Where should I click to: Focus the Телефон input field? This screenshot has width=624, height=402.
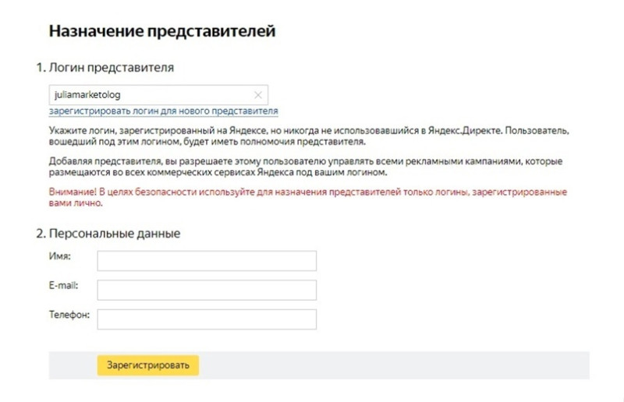[x=207, y=319]
